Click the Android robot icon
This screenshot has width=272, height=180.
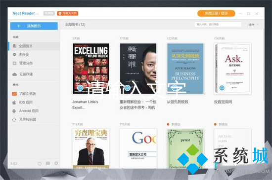[x=14, y=111]
